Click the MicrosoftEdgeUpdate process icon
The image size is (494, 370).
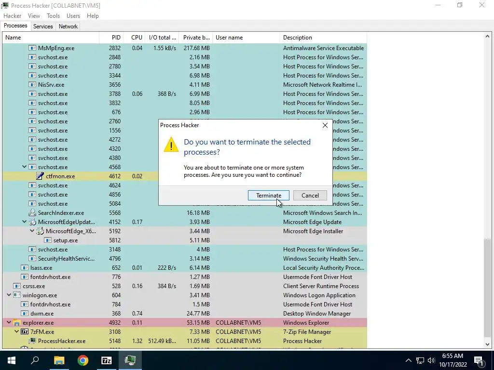tap(32, 222)
